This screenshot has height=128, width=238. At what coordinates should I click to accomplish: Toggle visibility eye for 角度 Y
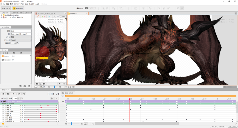click(x=3, y=108)
